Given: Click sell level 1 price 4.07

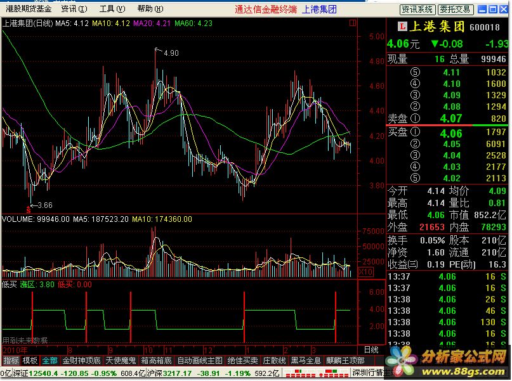Looking at the screenshot, I should 451,118.
